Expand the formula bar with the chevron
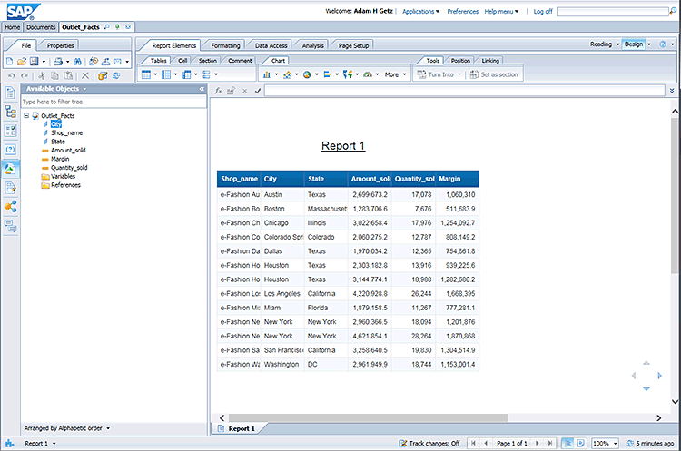This screenshot has height=451, width=681. click(672, 91)
